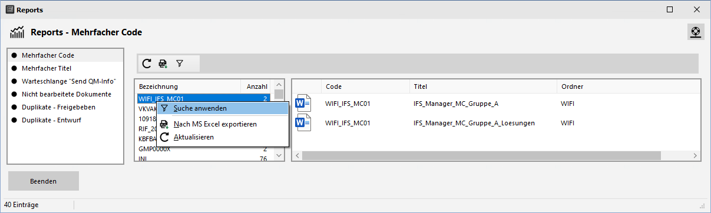Click the refresh icon in the toolbar
The height and width of the screenshot is (213, 711).
[x=147, y=64]
